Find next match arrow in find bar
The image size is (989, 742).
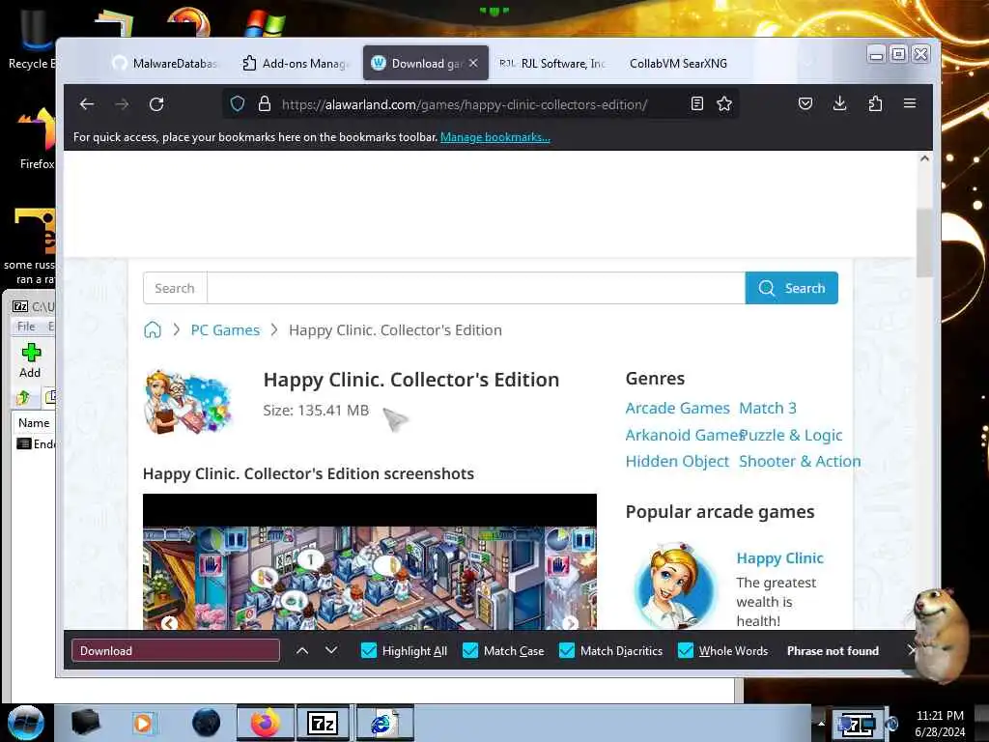pos(331,650)
